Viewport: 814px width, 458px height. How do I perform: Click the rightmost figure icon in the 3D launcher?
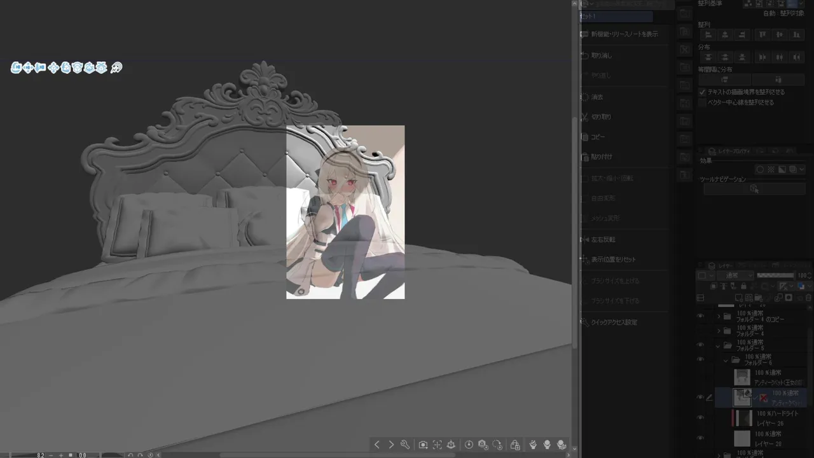pyautogui.click(x=562, y=445)
